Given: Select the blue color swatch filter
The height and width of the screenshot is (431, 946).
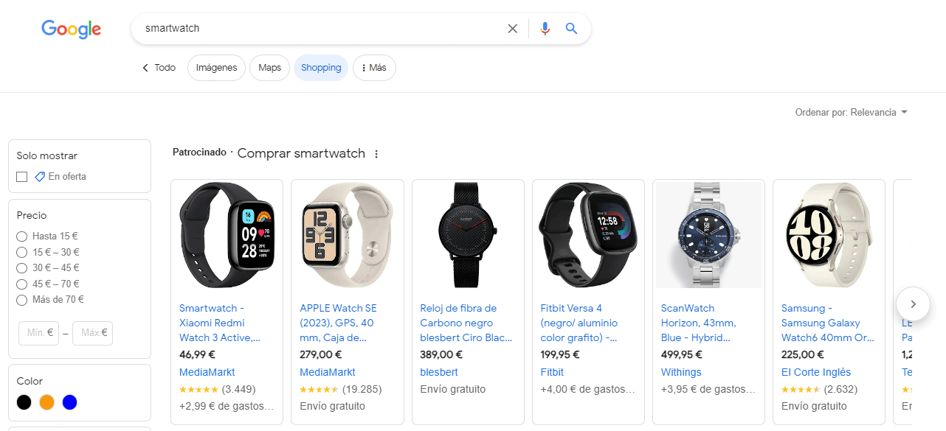Looking at the screenshot, I should 69,402.
